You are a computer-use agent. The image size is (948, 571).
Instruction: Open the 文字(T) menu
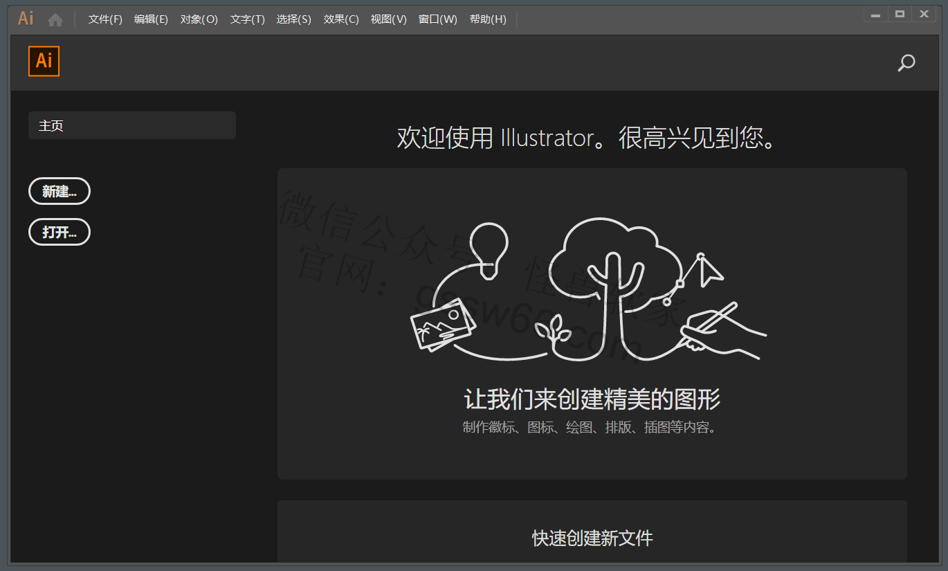pos(248,19)
